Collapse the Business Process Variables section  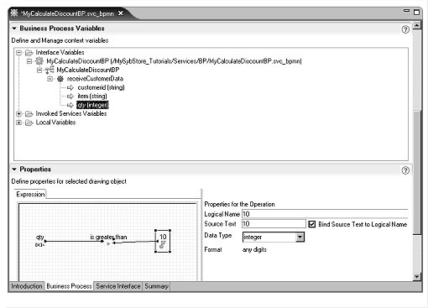14,29
